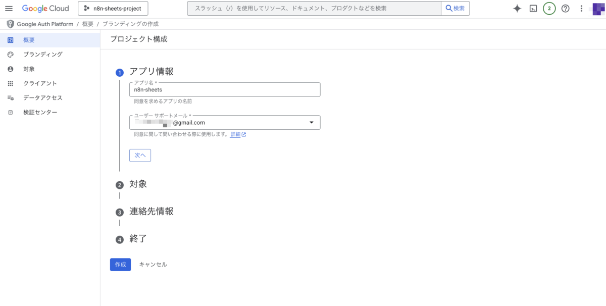Viewport: 606px width, 306px height.
Task: Click the データアクセス sidebar icon
Action: pyautogui.click(x=10, y=98)
